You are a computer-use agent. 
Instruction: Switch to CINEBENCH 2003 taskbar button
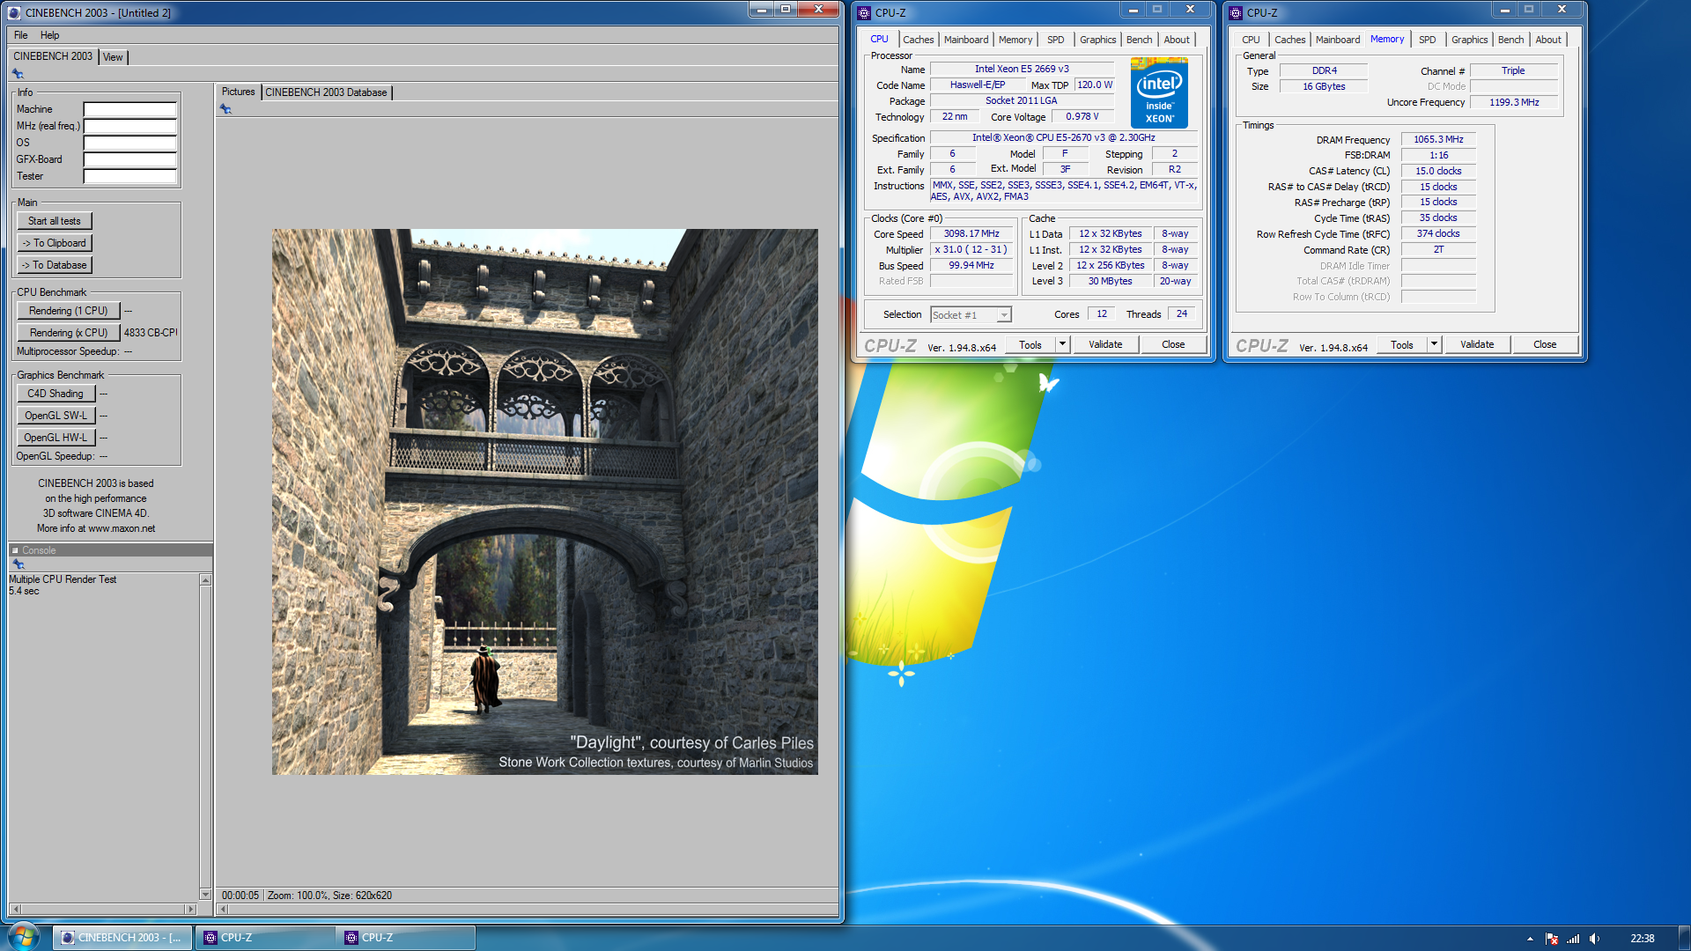(x=122, y=938)
